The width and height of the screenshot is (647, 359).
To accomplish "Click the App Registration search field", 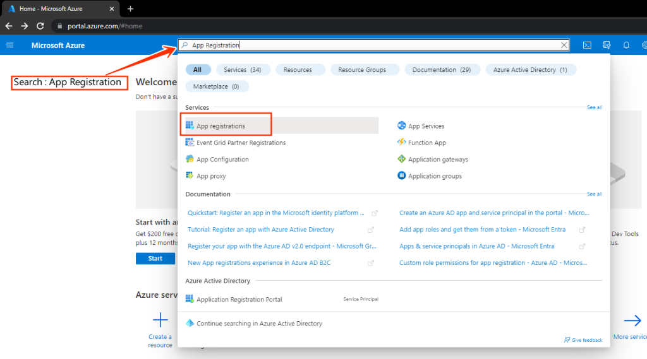I will pos(373,45).
